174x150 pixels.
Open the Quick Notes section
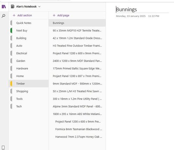[29, 23]
